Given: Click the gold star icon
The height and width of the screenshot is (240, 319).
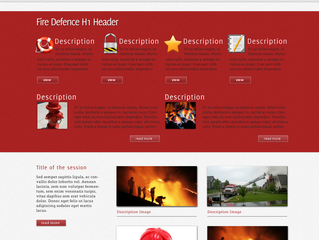Looking at the screenshot, I should point(173,44).
